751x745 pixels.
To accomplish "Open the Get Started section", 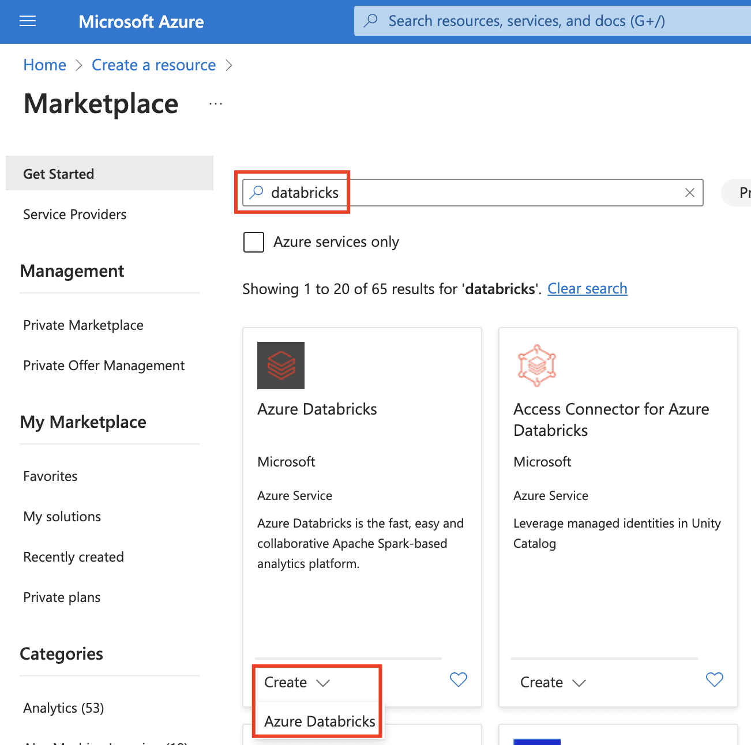I will 58,174.
